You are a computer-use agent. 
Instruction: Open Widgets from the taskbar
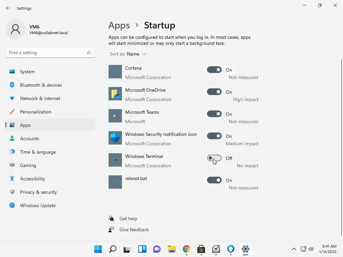pyautogui.click(x=142, y=249)
